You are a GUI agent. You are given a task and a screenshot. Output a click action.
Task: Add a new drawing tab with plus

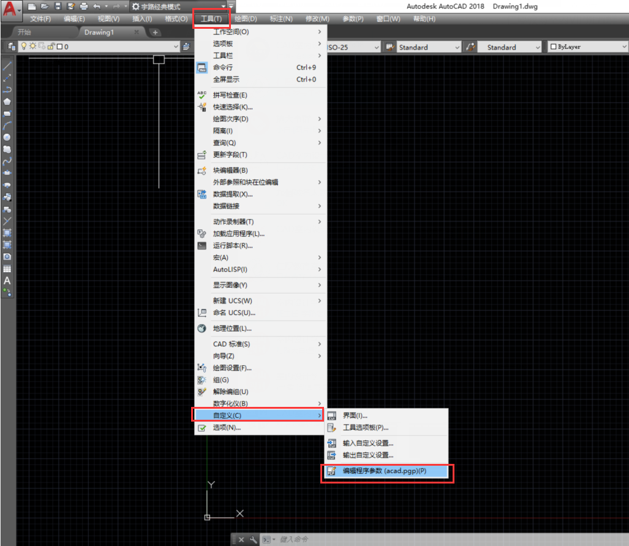(155, 32)
